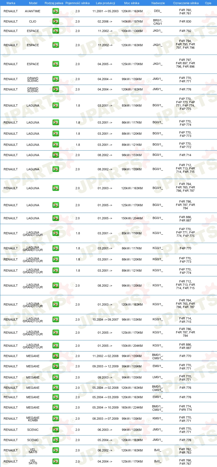The width and height of the screenshot is (217, 467).
Task: Click the Oznaczenie silnika column header
Action: tap(186, 3)
